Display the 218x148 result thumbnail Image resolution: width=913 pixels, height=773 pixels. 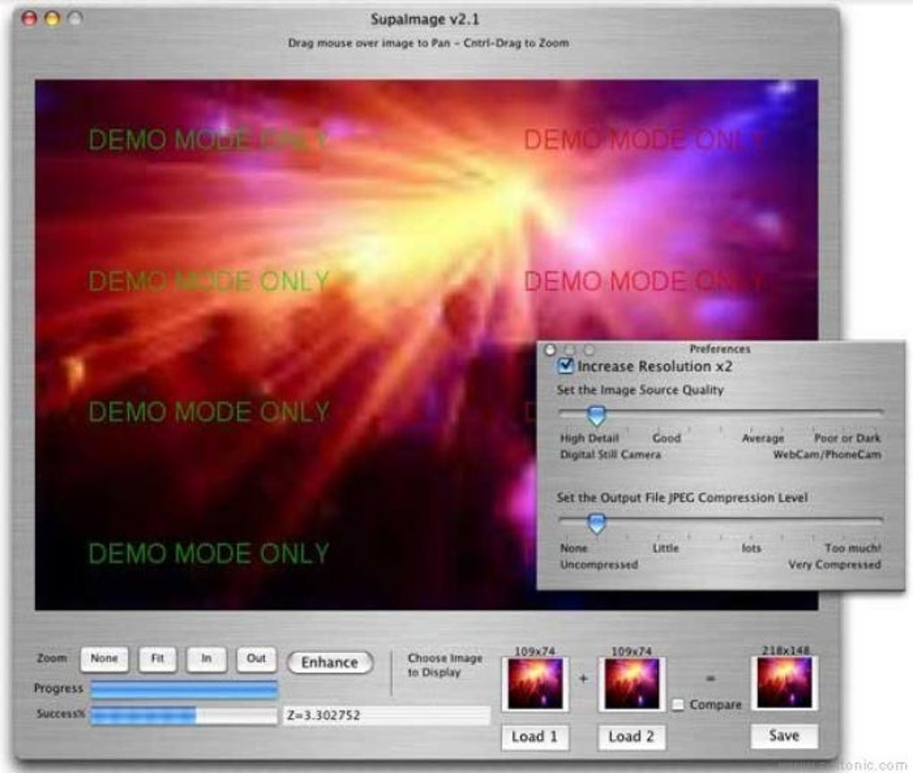(x=784, y=683)
